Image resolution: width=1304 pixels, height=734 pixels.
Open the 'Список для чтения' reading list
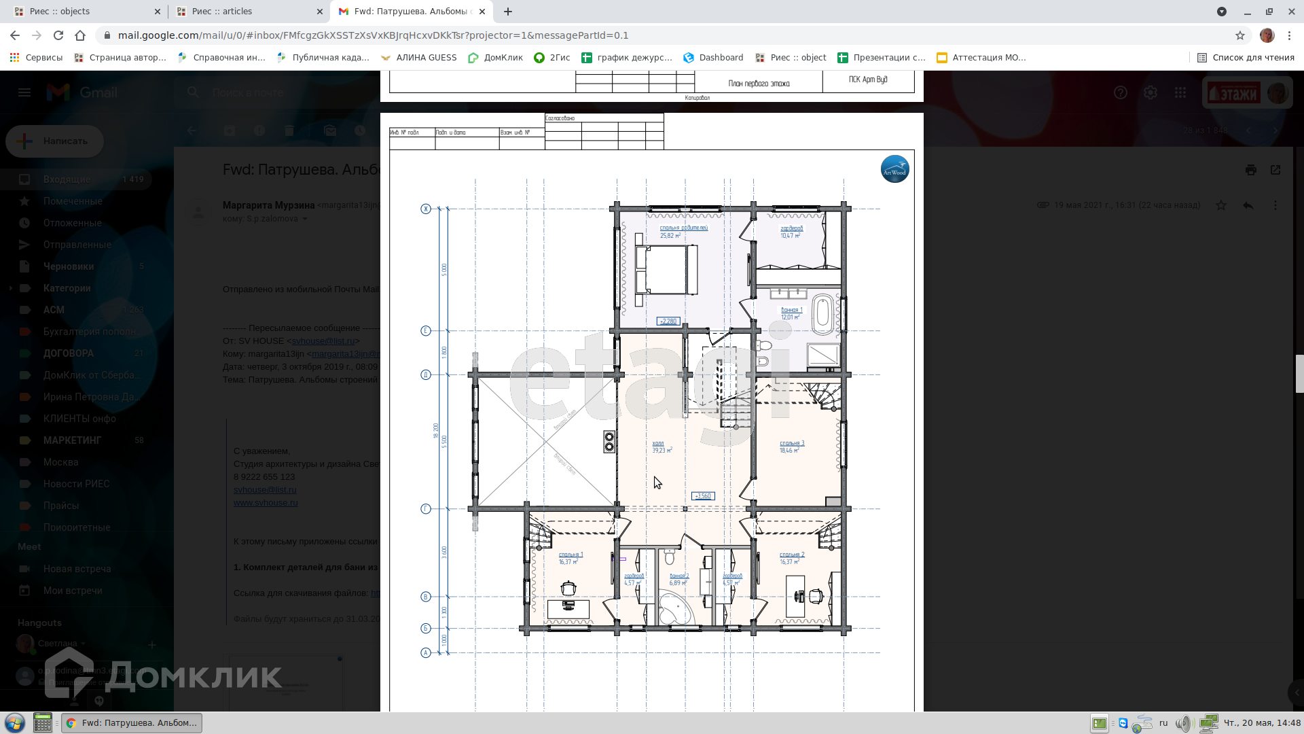pos(1246,58)
